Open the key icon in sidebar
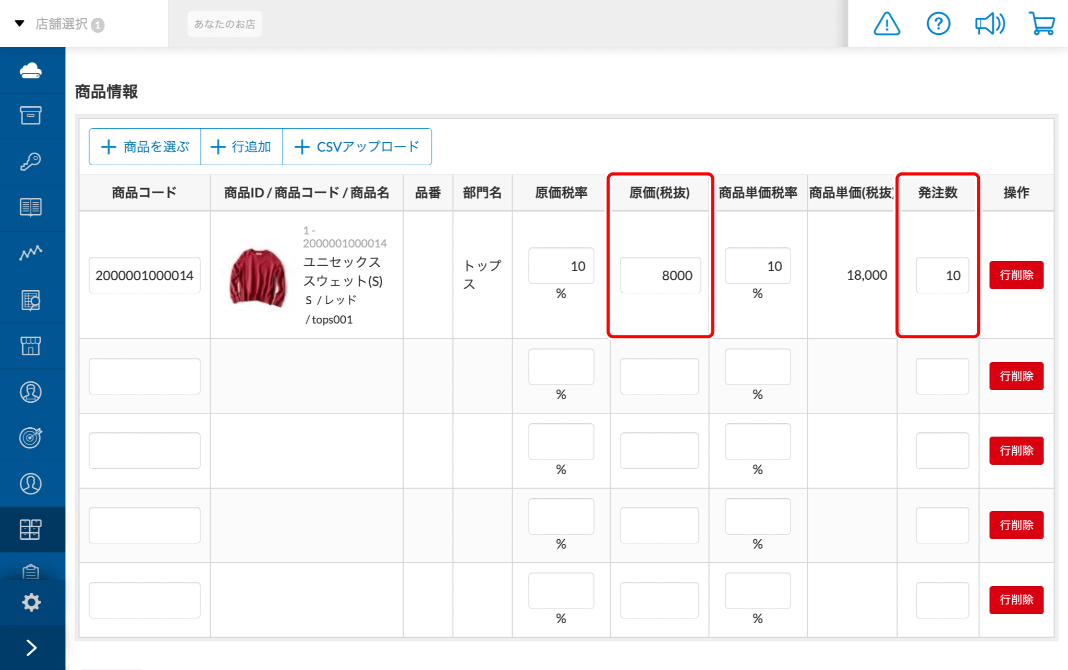 [x=31, y=162]
